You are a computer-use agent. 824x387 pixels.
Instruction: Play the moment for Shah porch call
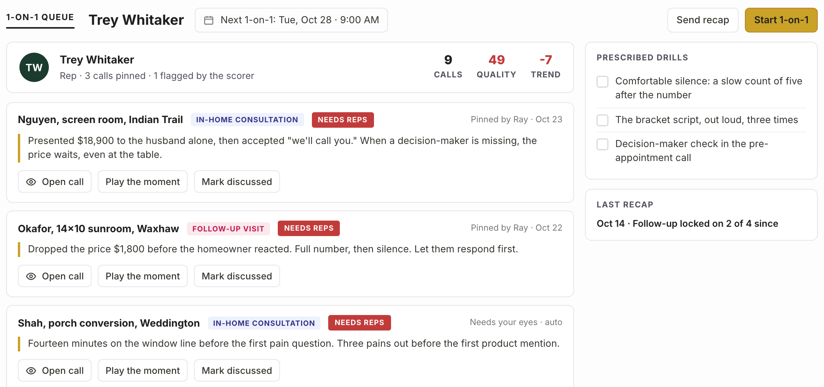(x=143, y=370)
